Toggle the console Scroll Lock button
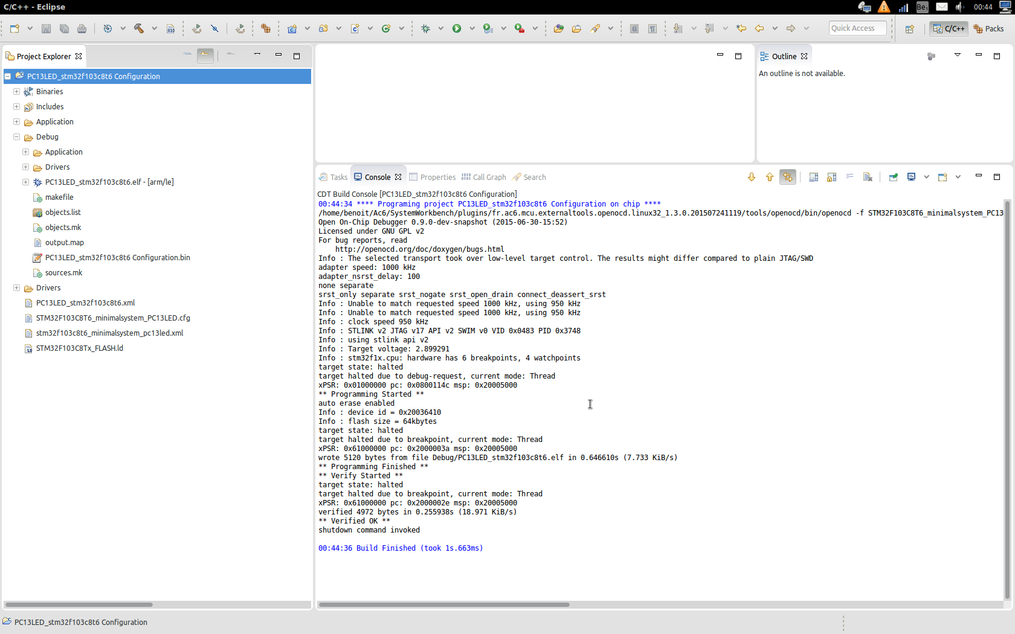The width and height of the screenshot is (1015, 634). (x=832, y=177)
